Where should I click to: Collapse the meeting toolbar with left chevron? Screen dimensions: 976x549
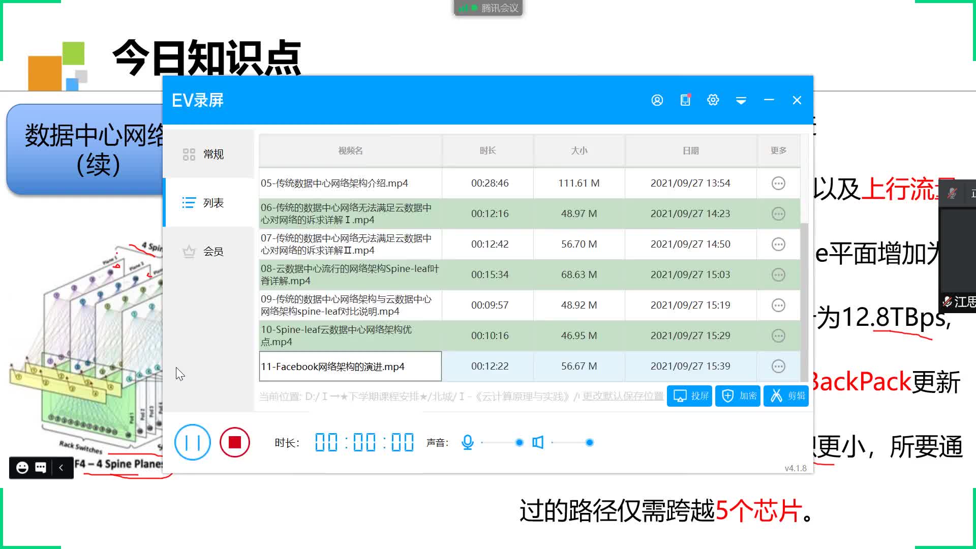coord(62,468)
